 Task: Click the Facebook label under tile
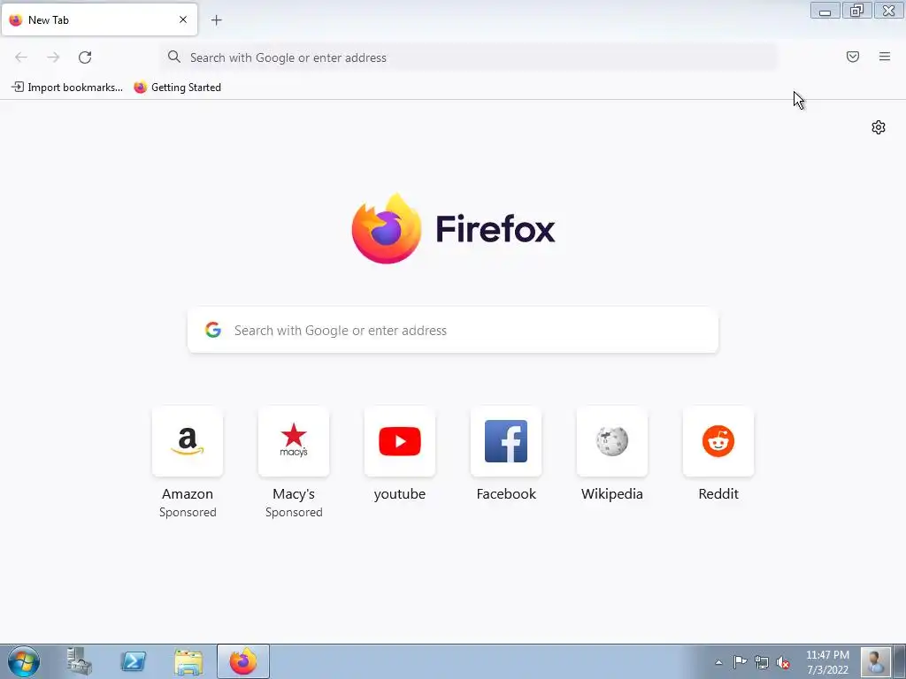[x=506, y=494]
